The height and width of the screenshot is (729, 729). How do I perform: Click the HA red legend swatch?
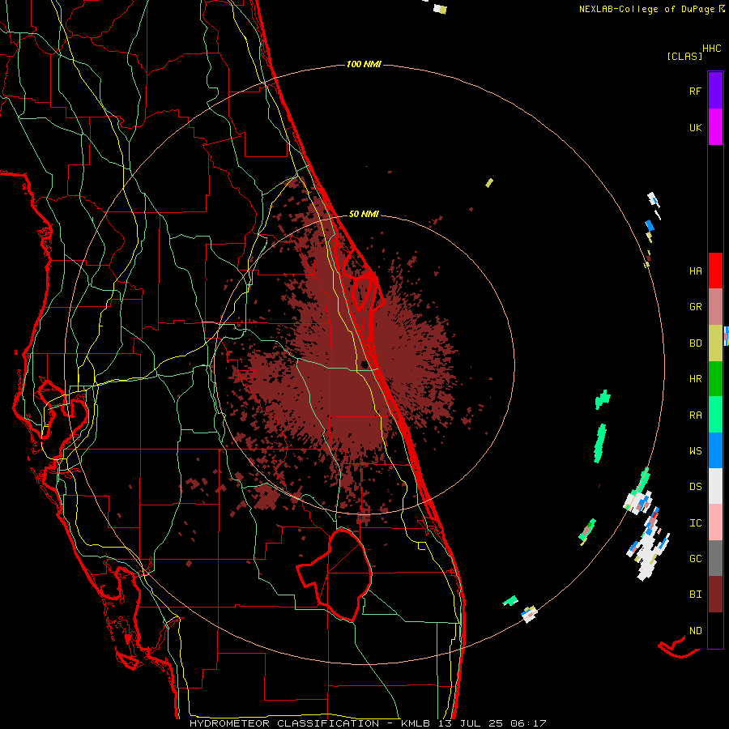[x=715, y=271]
